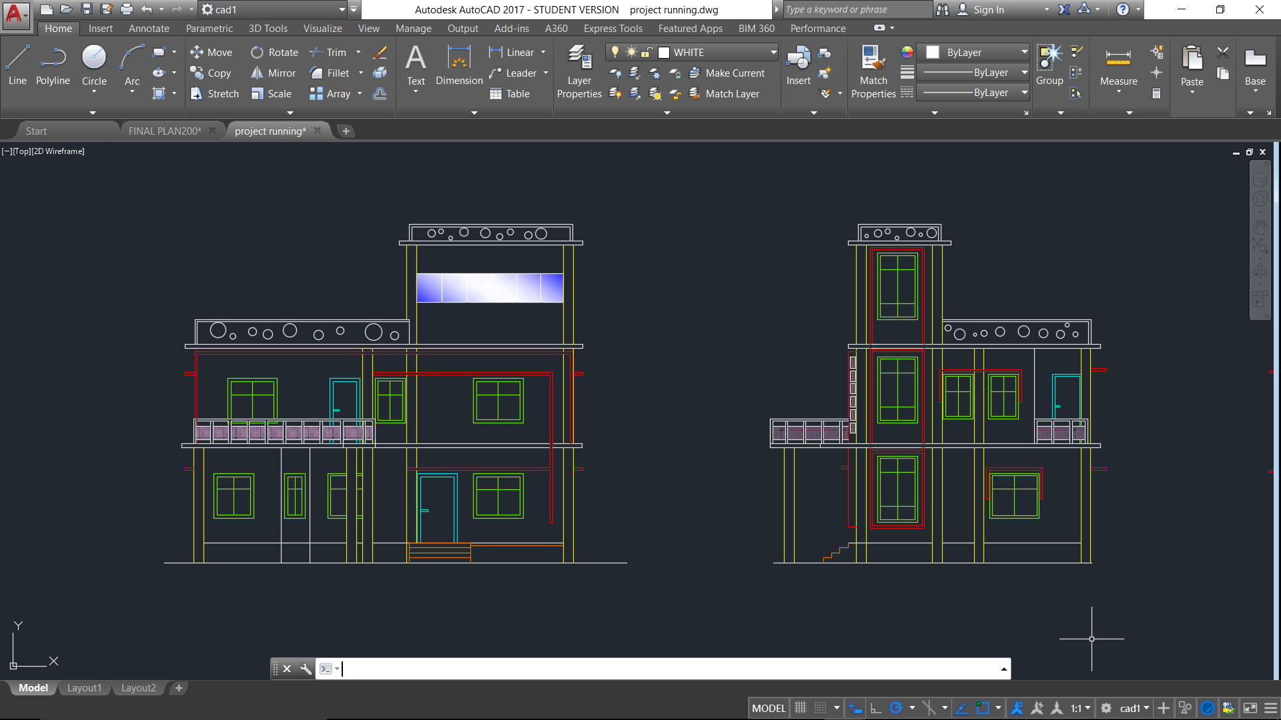Image resolution: width=1281 pixels, height=720 pixels.
Task: Expand the Linear dimension dropdown arrow
Action: 543,52
